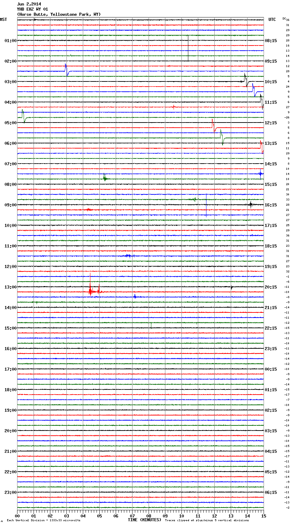Click the 08 minute tick label
Image resolution: width=291 pixels, height=525 pixels.
[x=149, y=516]
